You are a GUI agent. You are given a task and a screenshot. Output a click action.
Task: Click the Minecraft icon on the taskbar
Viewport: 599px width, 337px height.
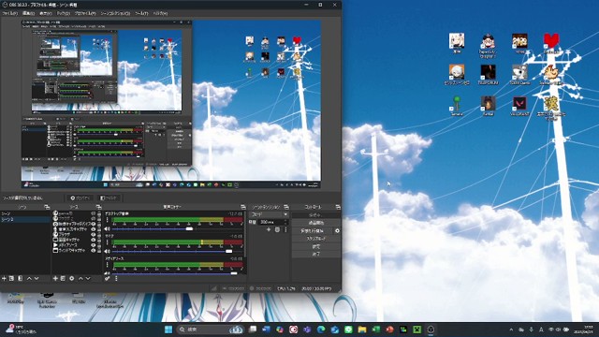click(x=416, y=330)
